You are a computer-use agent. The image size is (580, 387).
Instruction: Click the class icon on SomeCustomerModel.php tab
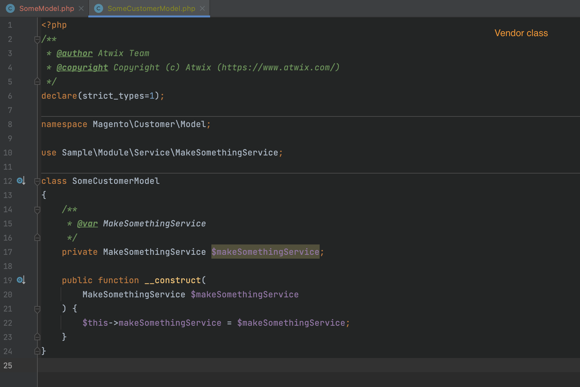tap(99, 8)
